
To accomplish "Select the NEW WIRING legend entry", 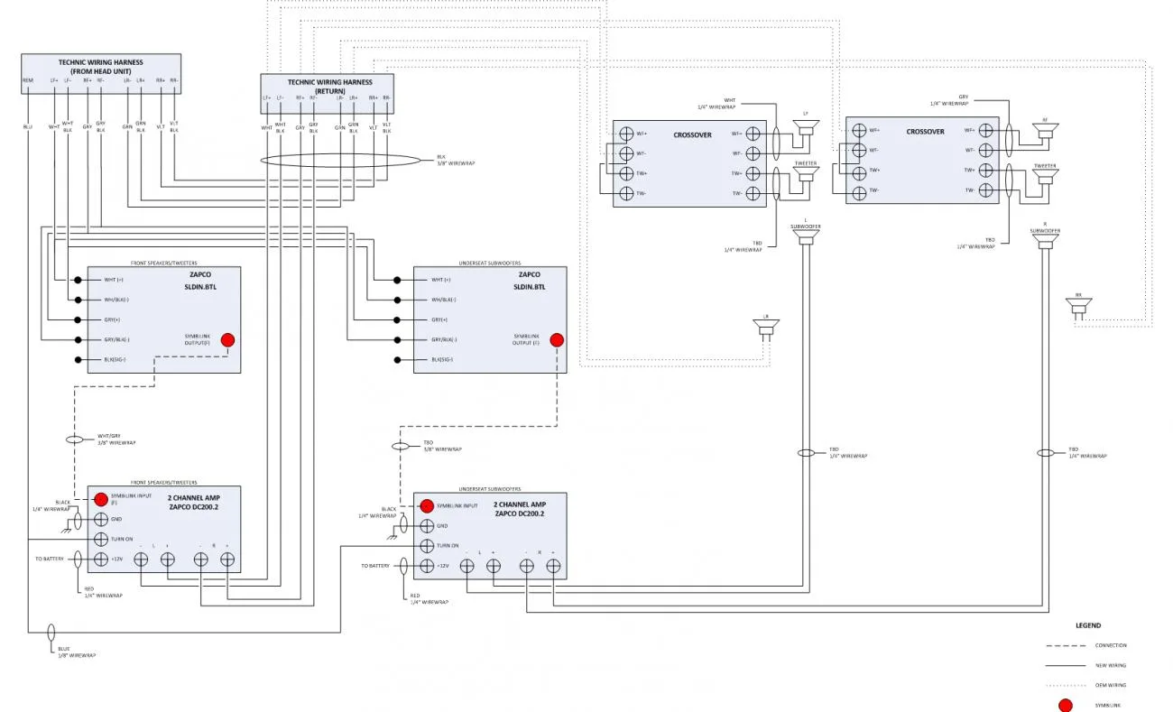I will 1111,665.
